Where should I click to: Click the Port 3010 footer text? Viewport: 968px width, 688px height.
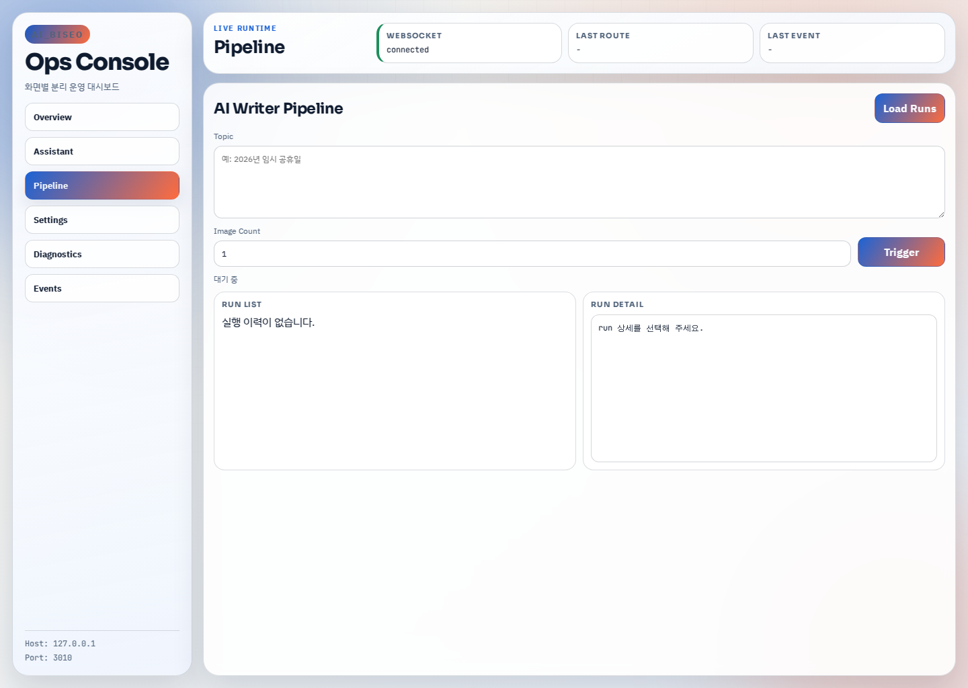pyautogui.click(x=48, y=657)
